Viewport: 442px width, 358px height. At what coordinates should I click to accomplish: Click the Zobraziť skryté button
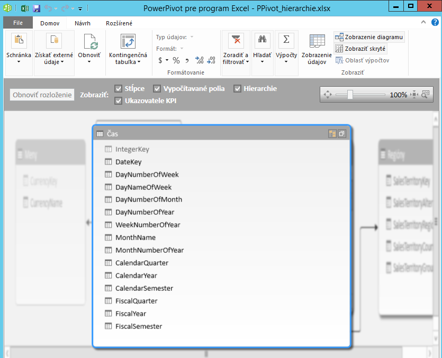pyautogui.click(x=360, y=49)
